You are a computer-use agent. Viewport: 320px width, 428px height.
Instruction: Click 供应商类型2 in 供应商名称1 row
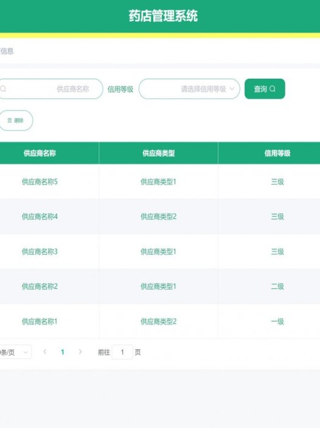tap(159, 321)
